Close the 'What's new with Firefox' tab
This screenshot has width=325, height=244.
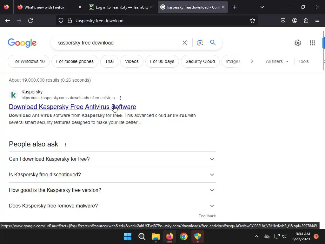(x=80, y=7)
